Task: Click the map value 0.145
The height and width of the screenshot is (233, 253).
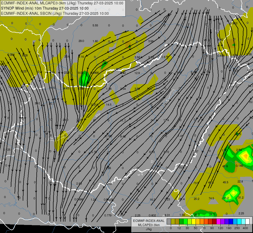Action: (239, 166)
